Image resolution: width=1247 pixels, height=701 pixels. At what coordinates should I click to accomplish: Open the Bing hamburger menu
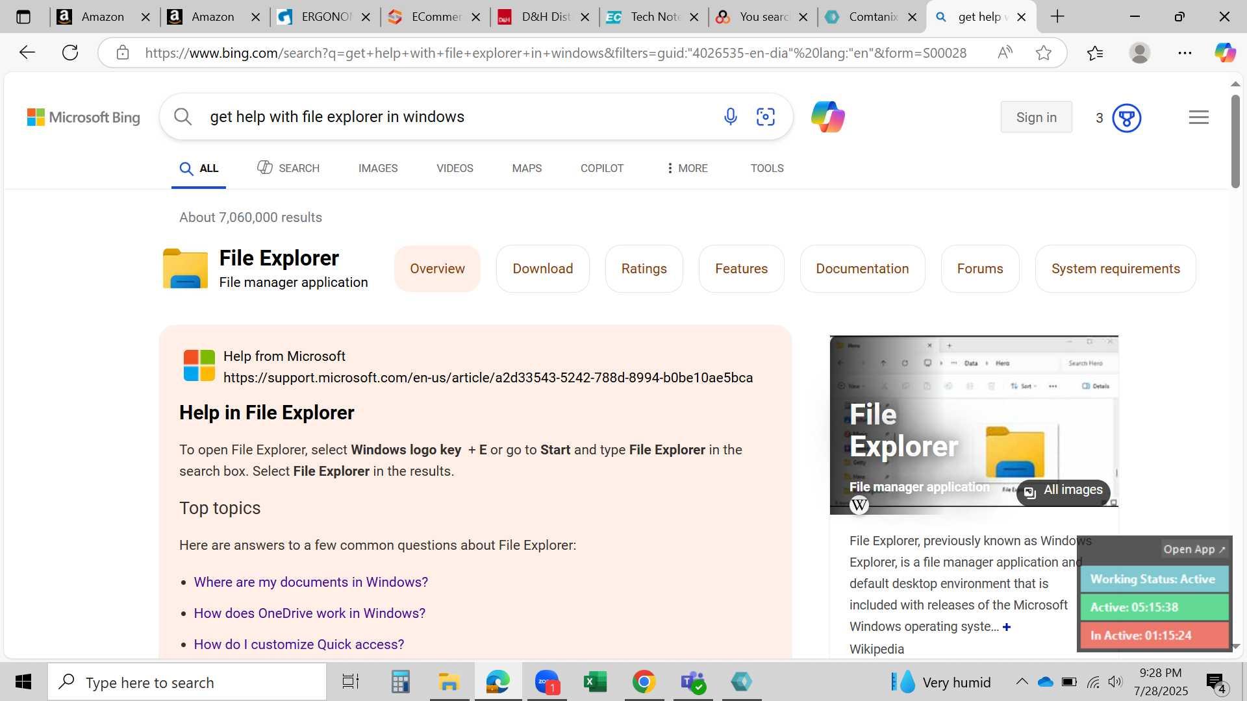(x=1199, y=117)
